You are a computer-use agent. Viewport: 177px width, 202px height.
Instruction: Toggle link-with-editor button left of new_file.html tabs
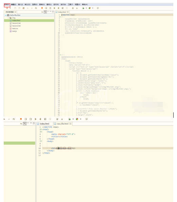[x=25, y=124]
